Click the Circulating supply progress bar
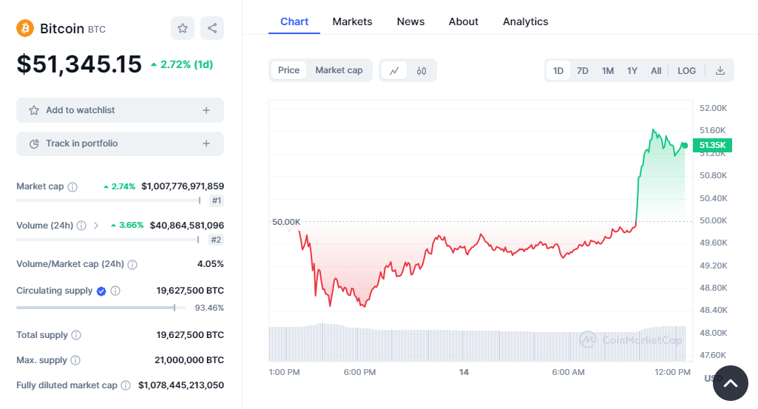This screenshot has width=758, height=409. click(101, 308)
